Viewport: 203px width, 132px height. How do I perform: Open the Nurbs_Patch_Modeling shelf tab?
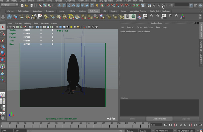pyautogui.click(x=160, y=11)
